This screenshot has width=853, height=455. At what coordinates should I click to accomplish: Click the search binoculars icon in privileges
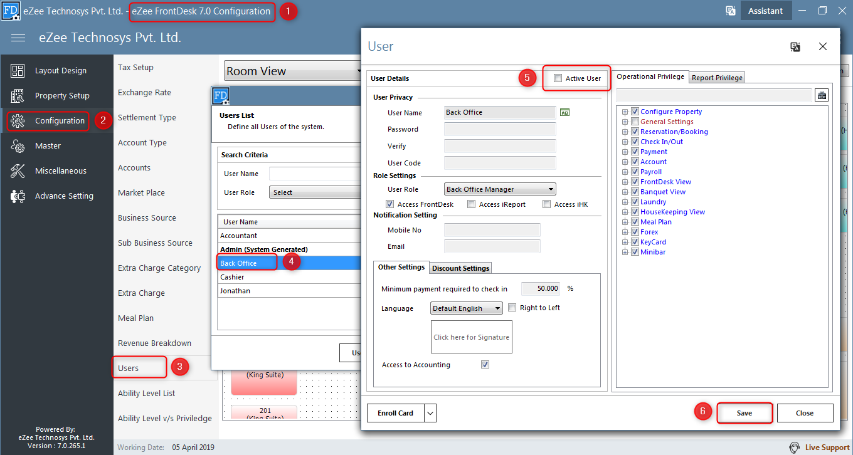click(x=822, y=95)
